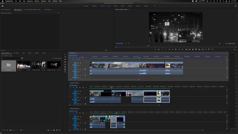Open the Markers menu
238x134 pixels.
[37, 1]
